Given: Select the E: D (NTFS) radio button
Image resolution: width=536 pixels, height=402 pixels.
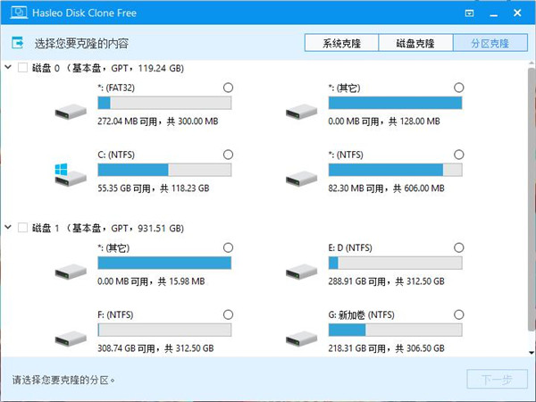Looking at the screenshot, I should pyautogui.click(x=459, y=247).
